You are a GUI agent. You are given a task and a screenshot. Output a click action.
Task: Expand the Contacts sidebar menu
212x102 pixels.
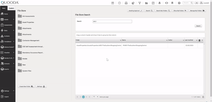[8, 64]
